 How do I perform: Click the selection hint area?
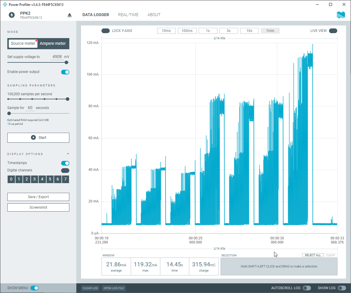pos(279,267)
